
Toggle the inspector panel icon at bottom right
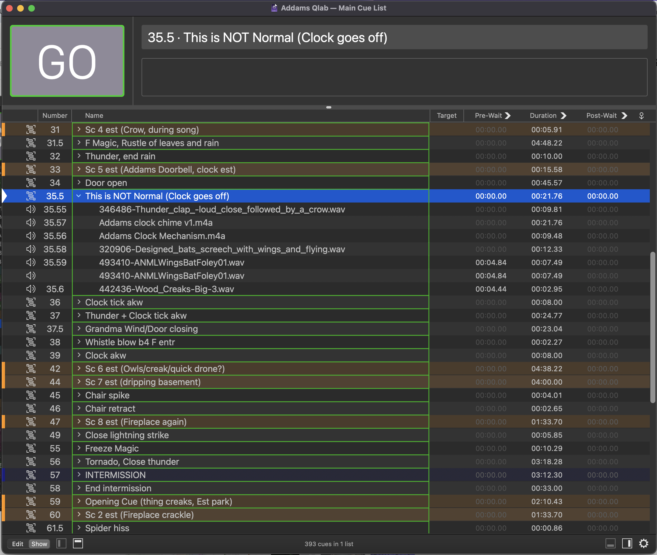pyautogui.click(x=611, y=543)
